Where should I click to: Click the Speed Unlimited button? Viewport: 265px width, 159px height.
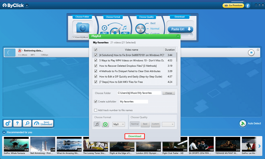pos(43,124)
